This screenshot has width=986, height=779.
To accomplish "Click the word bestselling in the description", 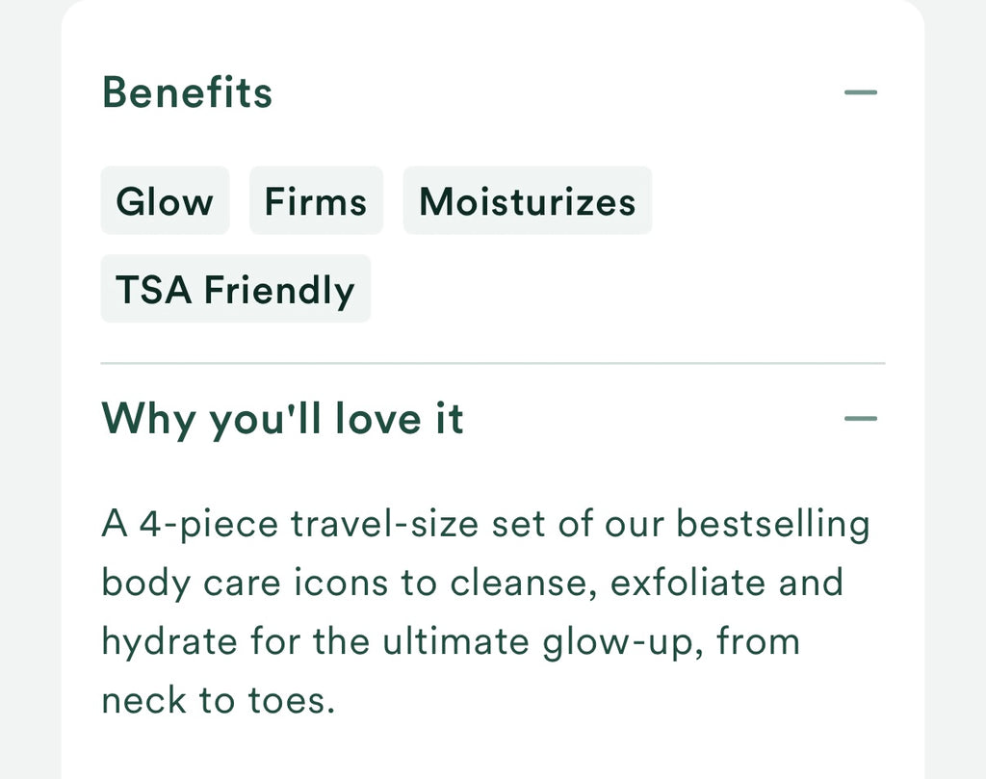I will click(775, 523).
